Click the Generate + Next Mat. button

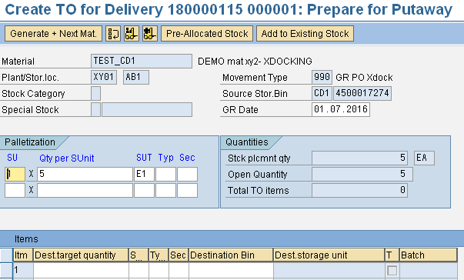point(54,33)
